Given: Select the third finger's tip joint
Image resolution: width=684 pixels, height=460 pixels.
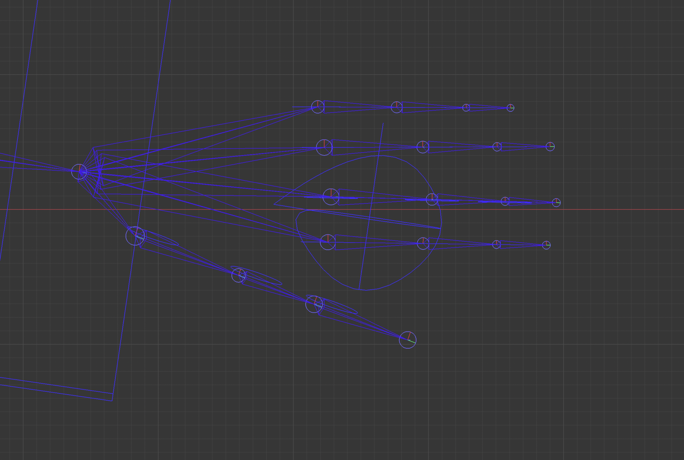Looking at the screenshot, I should [556, 203].
